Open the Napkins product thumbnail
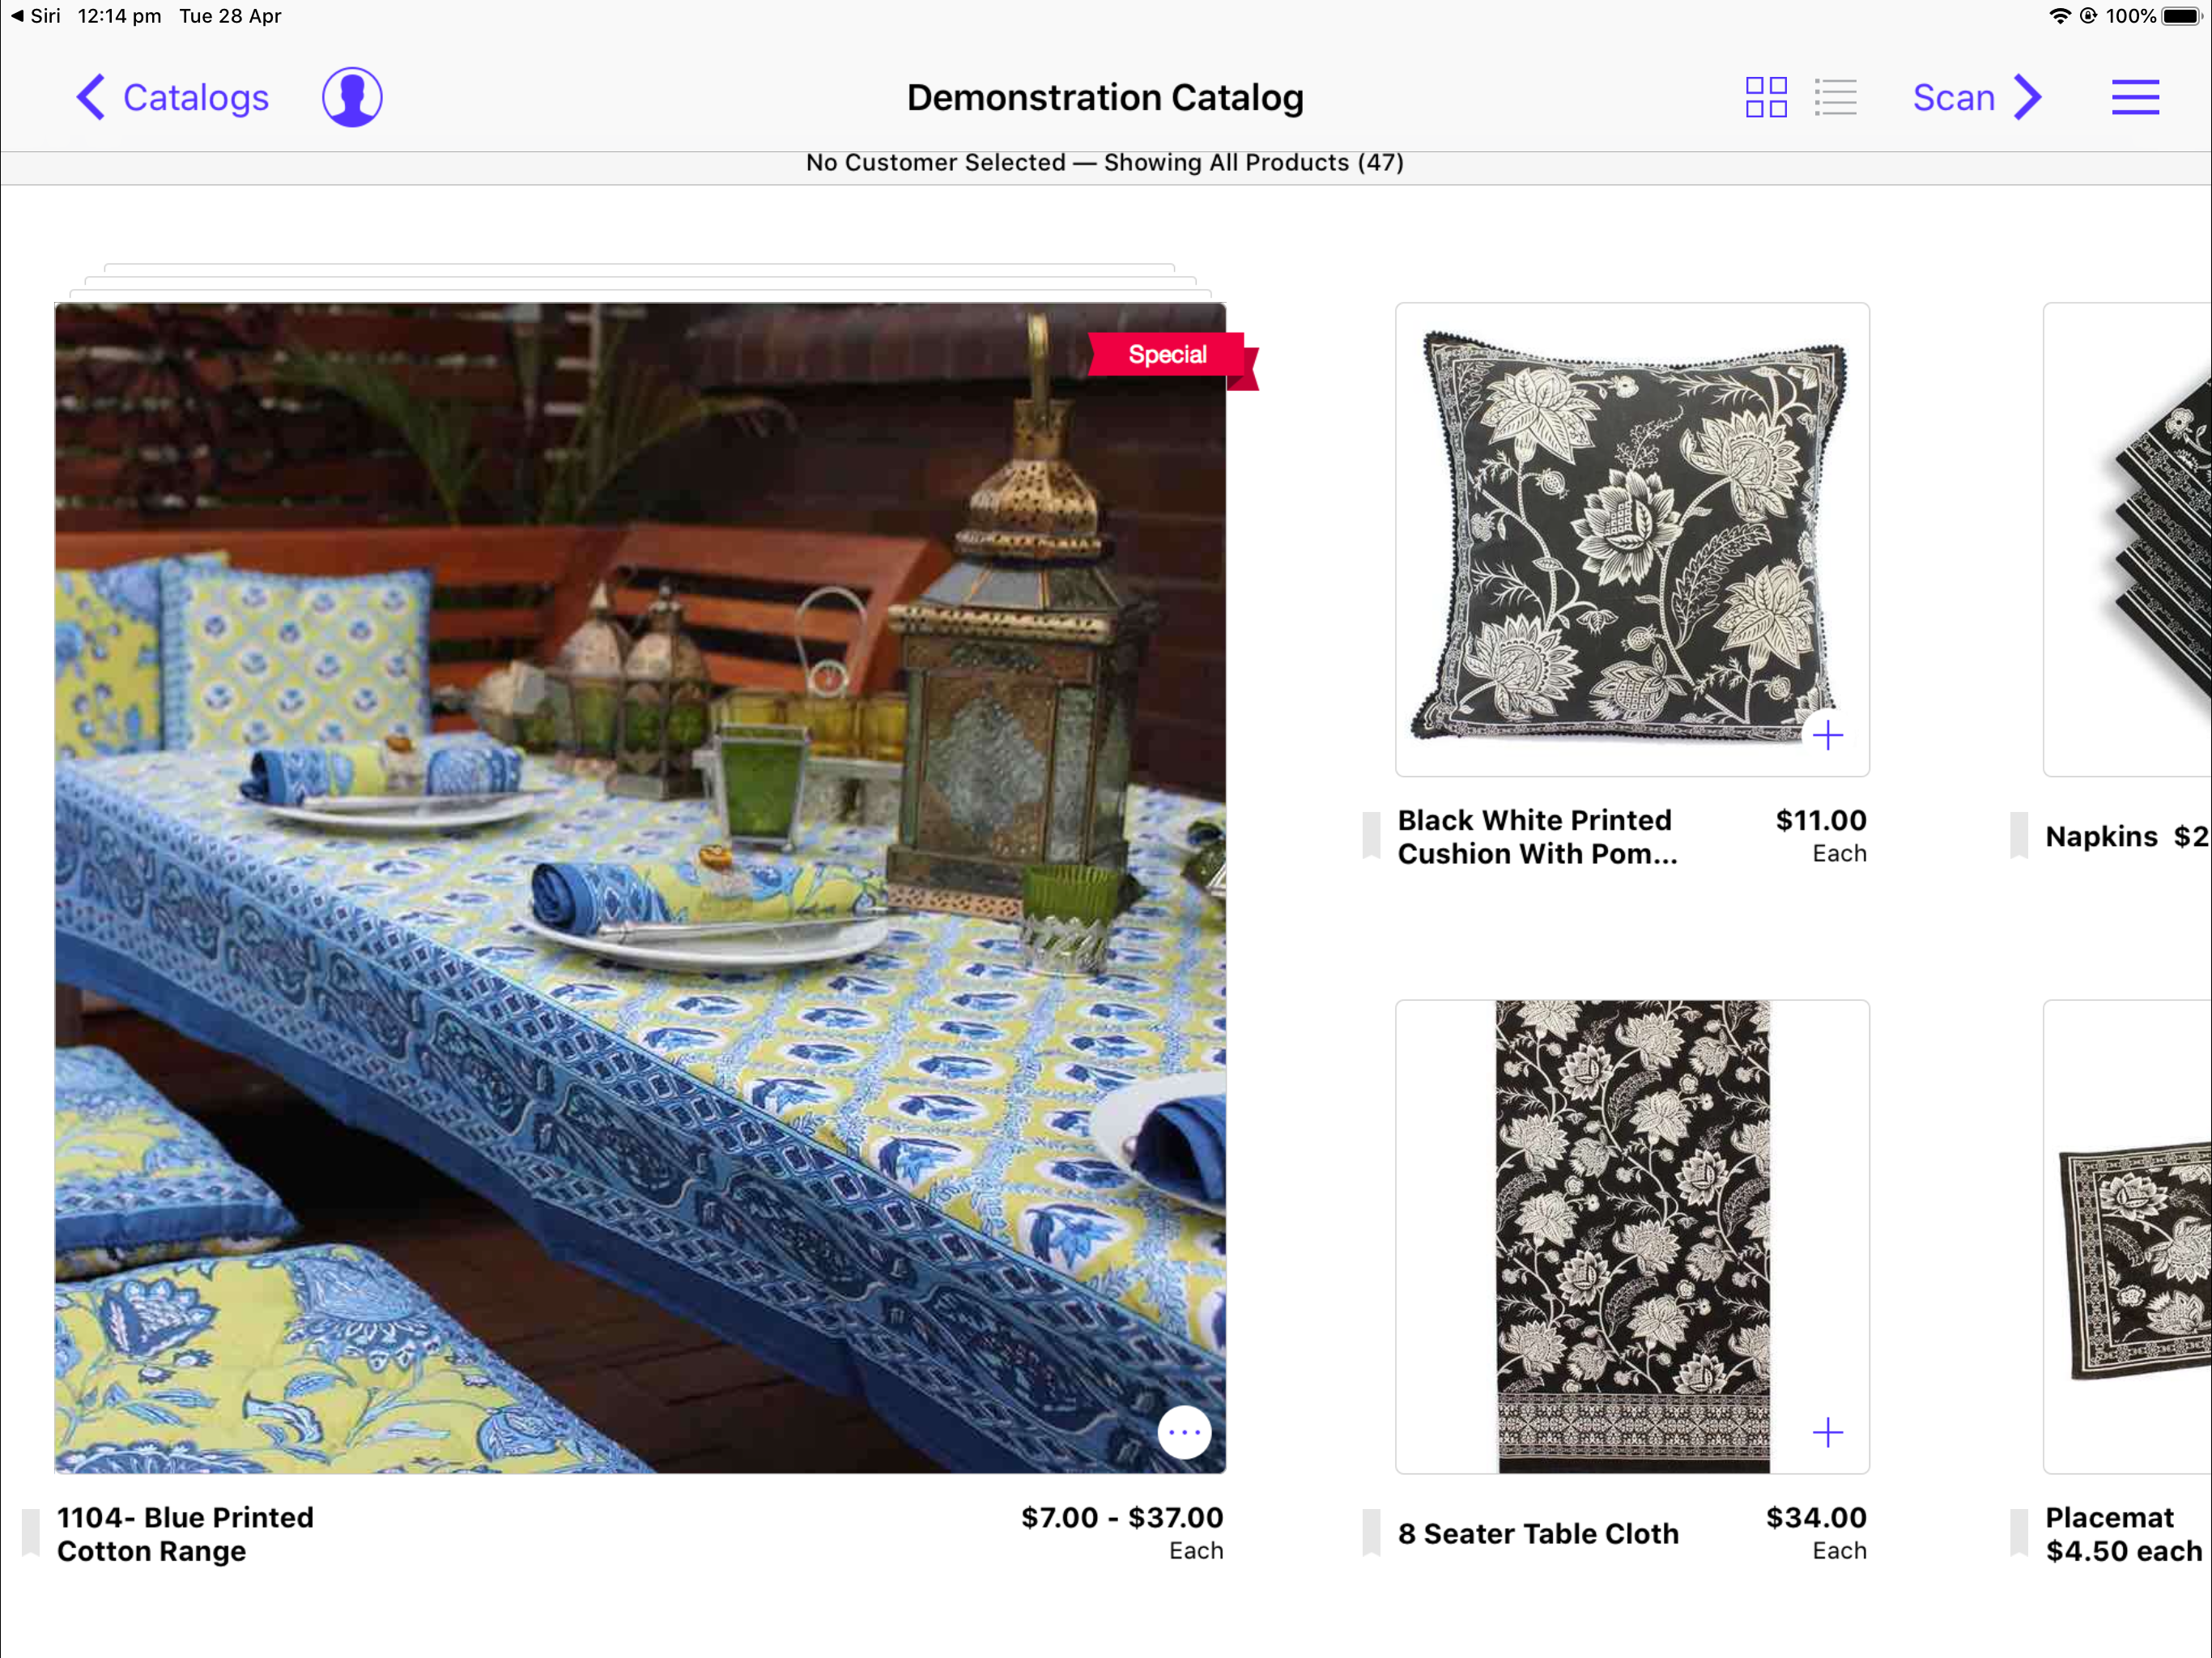The image size is (2212, 1658). click(2127, 540)
